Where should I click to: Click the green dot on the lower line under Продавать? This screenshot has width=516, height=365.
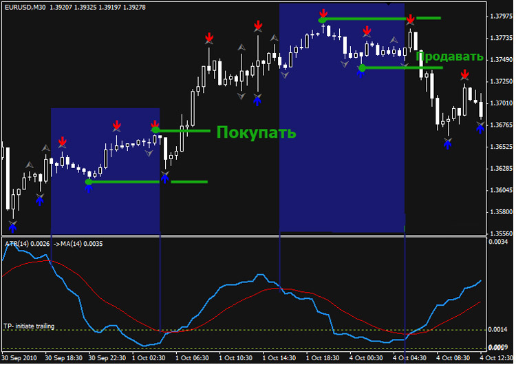[x=362, y=67]
